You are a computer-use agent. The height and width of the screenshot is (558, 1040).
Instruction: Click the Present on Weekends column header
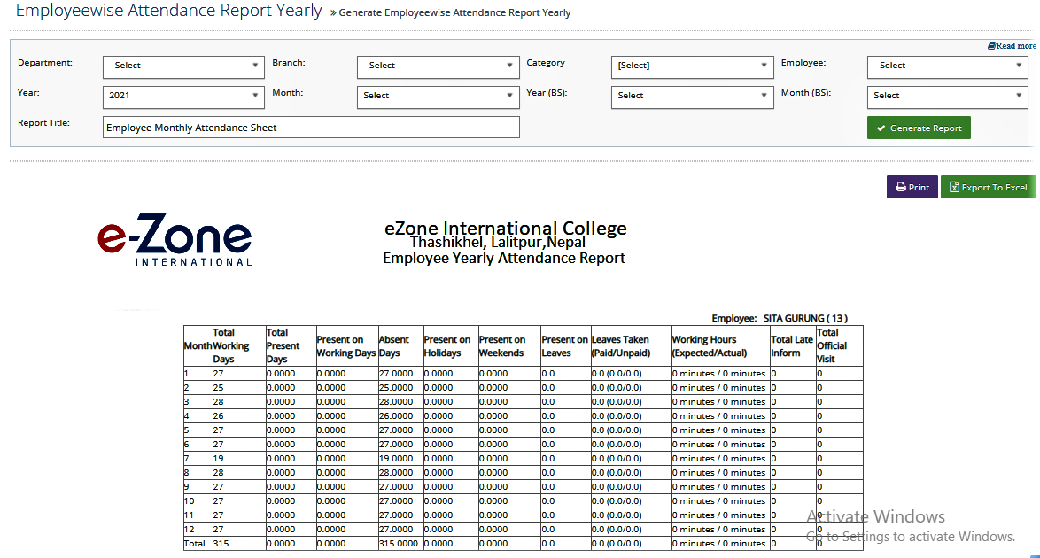coord(508,345)
